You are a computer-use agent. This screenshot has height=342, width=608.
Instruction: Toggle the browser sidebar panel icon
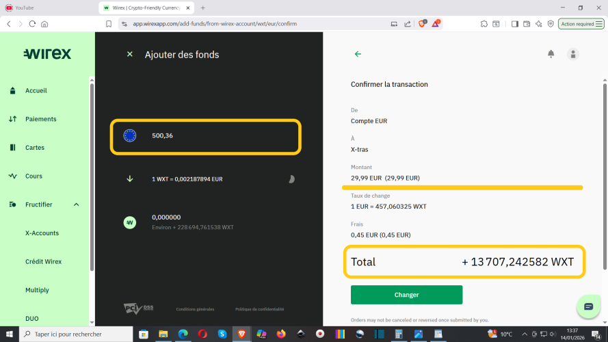click(514, 24)
